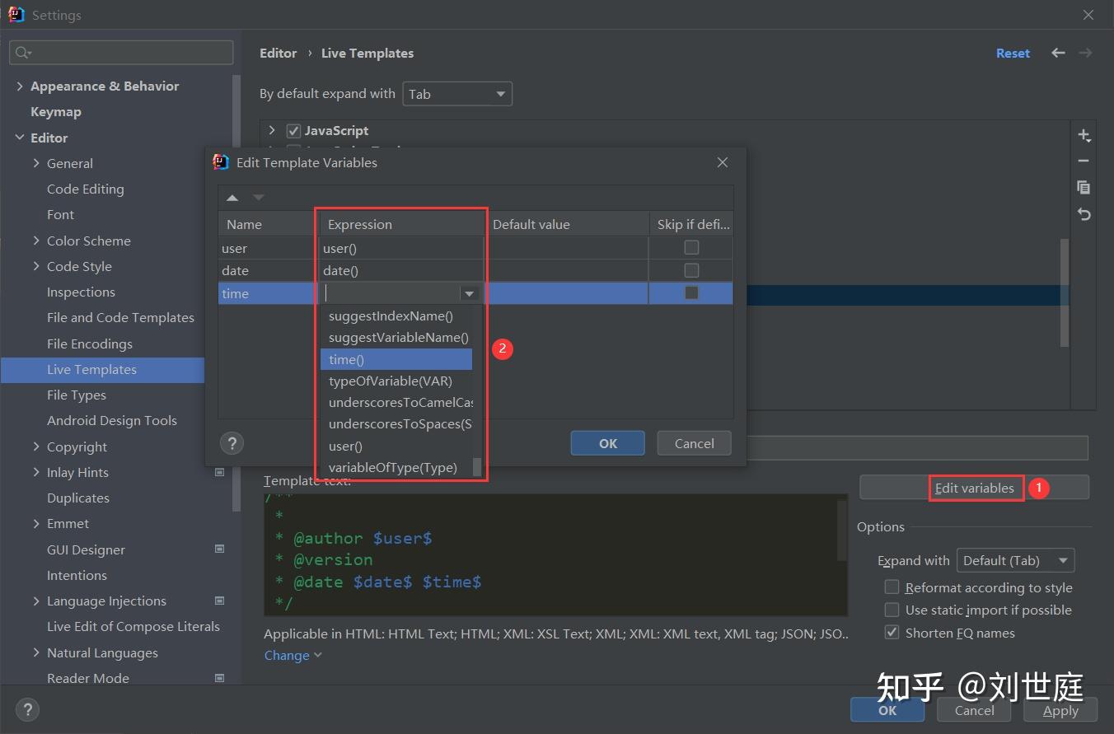Open Android Design Tools settings
Screen dimensions: 1114x734
pos(112,420)
